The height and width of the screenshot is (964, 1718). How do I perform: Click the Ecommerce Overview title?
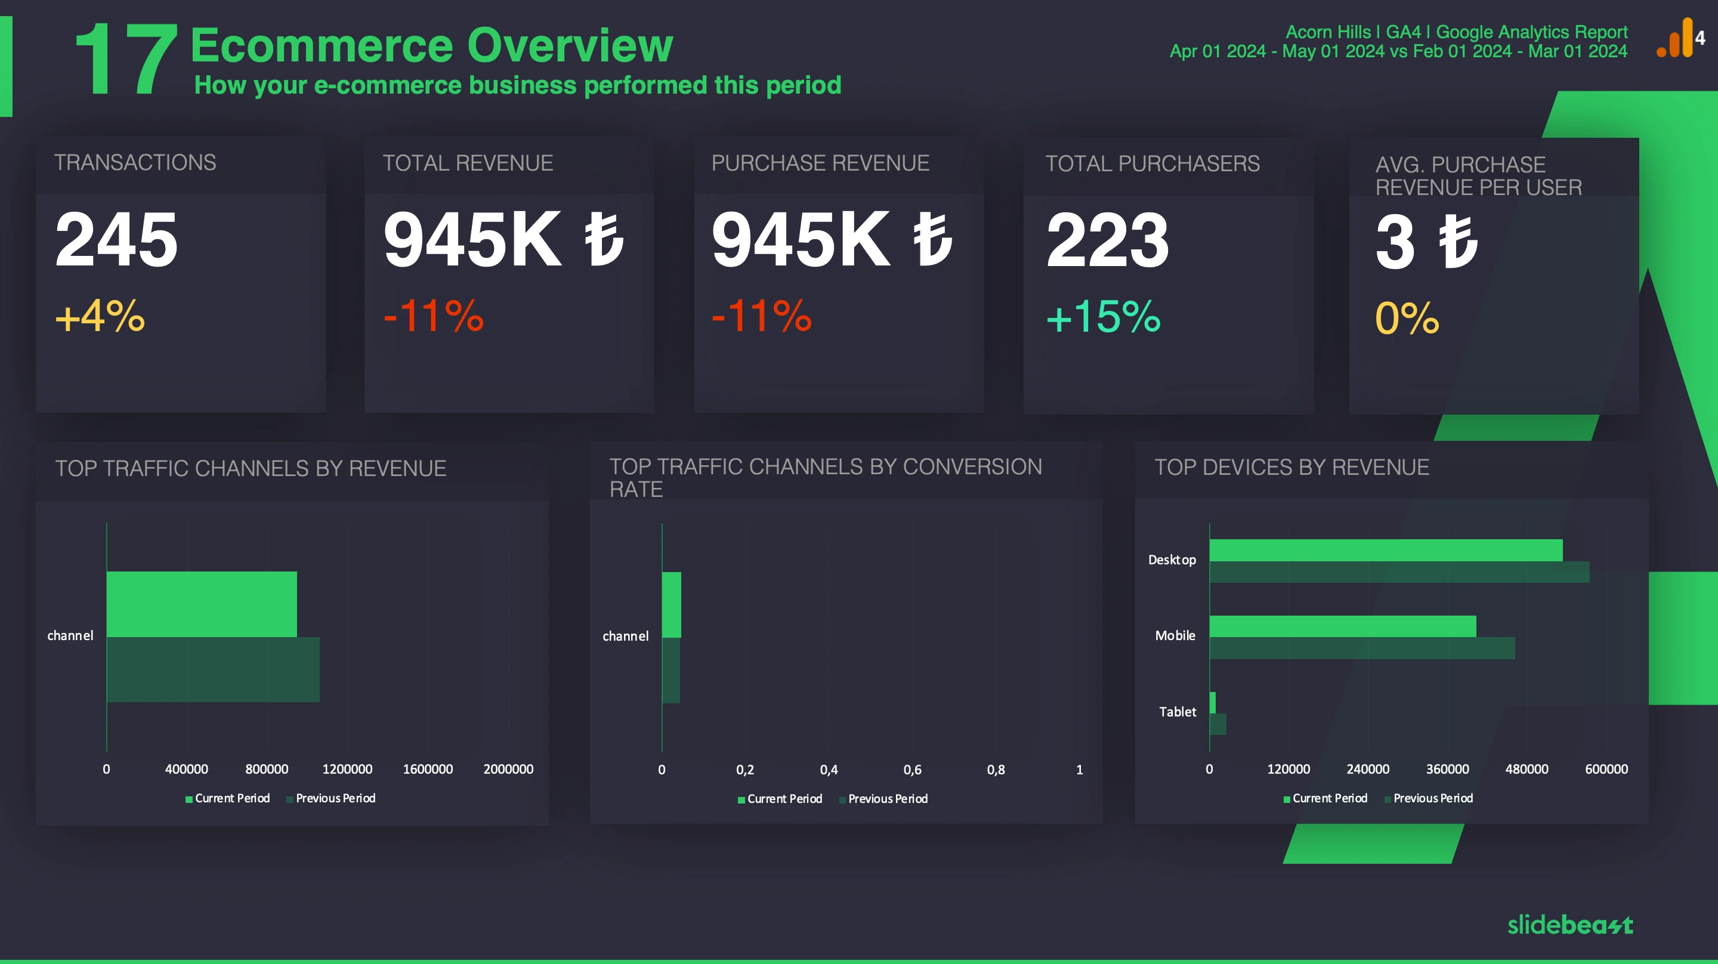coord(431,45)
